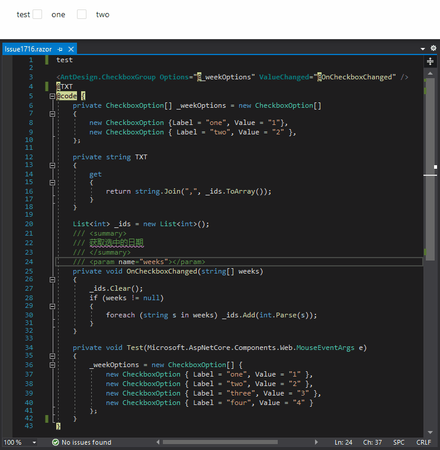Open the document list dropdown arrow
The width and height of the screenshot is (440, 450).
422,49
